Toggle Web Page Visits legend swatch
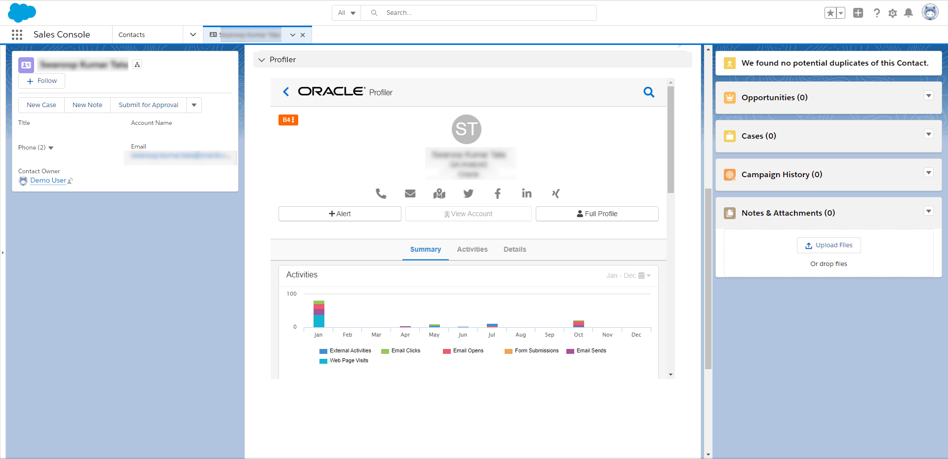948x459 pixels. click(x=323, y=361)
